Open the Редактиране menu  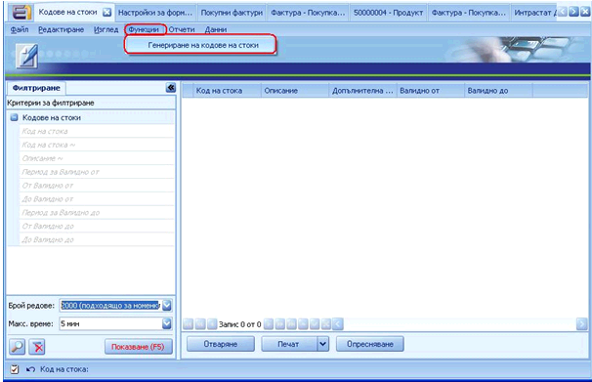(61, 29)
